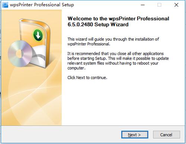Viewport: 186px width, 144px height.
Task: Click the wpsPrinter title bar app icon
Action: [x=5, y=5]
